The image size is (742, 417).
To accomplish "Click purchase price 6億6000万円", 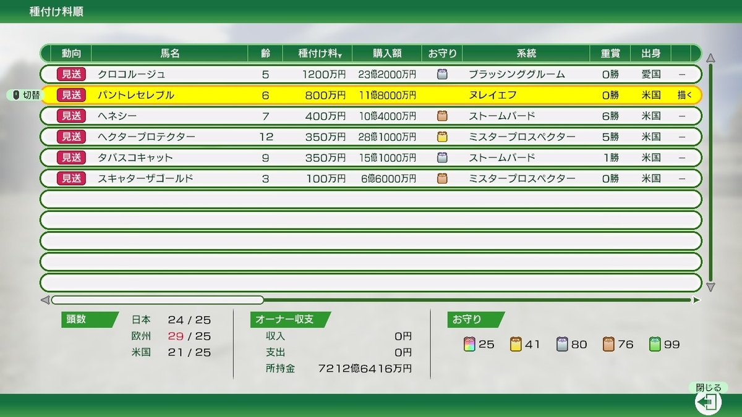I will 389,179.
